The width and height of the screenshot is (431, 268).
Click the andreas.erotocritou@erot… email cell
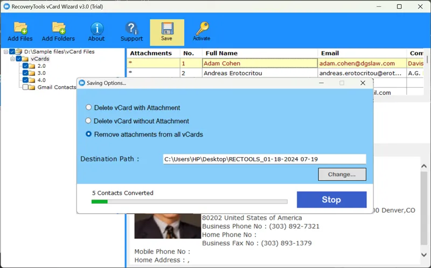[x=362, y=73]
